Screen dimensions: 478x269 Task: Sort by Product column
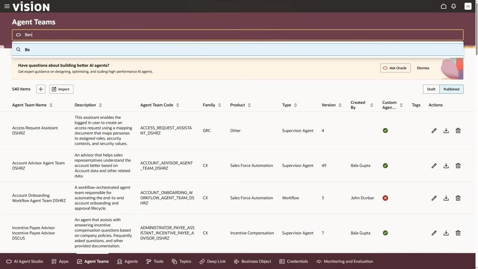[x=249, y=105]
